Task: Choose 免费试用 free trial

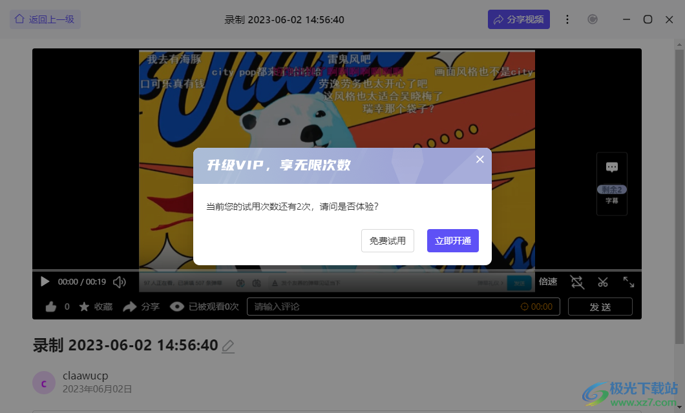Action: pyautogui.click(x=388, y=241)
